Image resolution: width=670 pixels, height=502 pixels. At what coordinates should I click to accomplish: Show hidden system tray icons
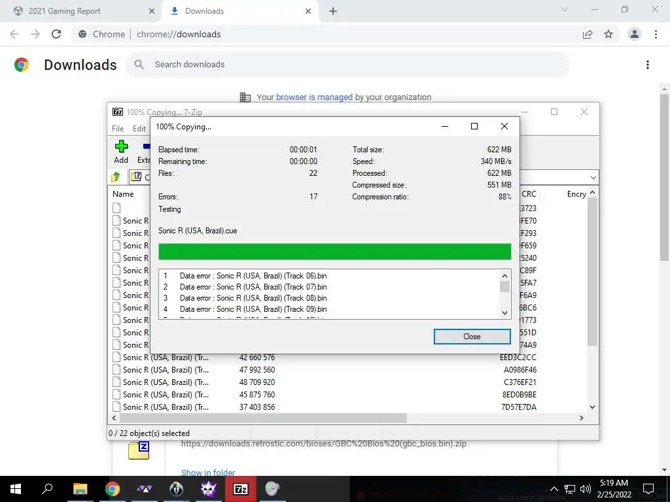(x=554, y=489)
